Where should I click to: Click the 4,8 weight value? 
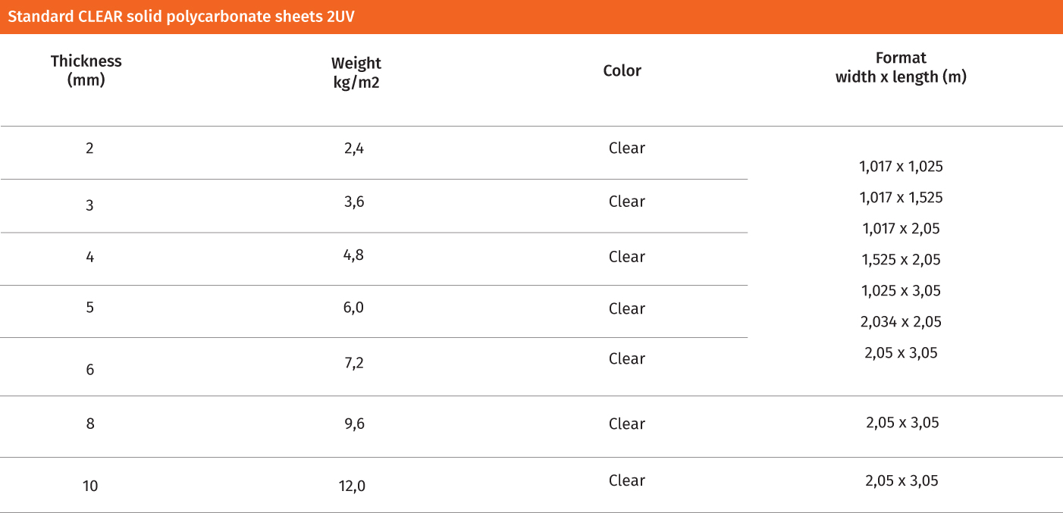click(354, 255)
